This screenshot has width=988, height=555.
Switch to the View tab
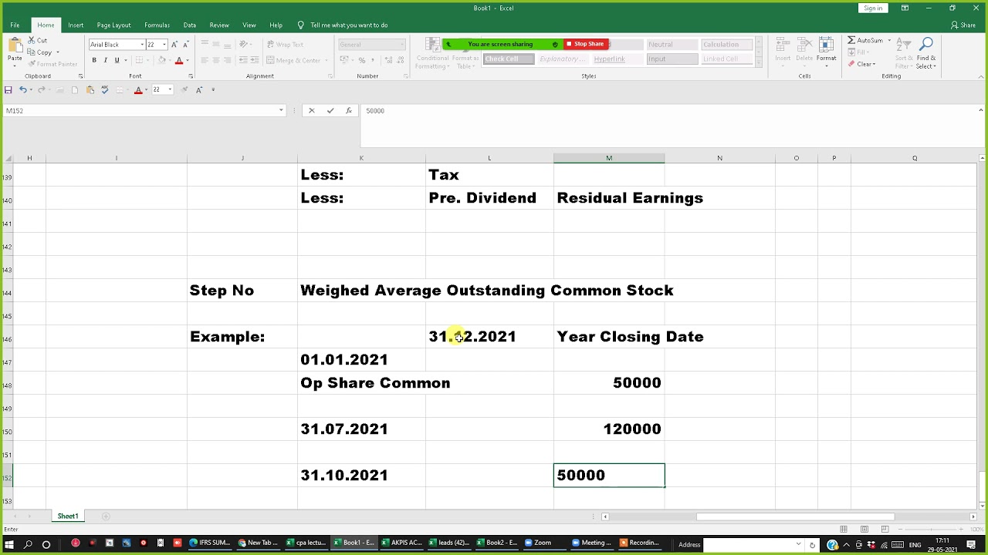249,25
